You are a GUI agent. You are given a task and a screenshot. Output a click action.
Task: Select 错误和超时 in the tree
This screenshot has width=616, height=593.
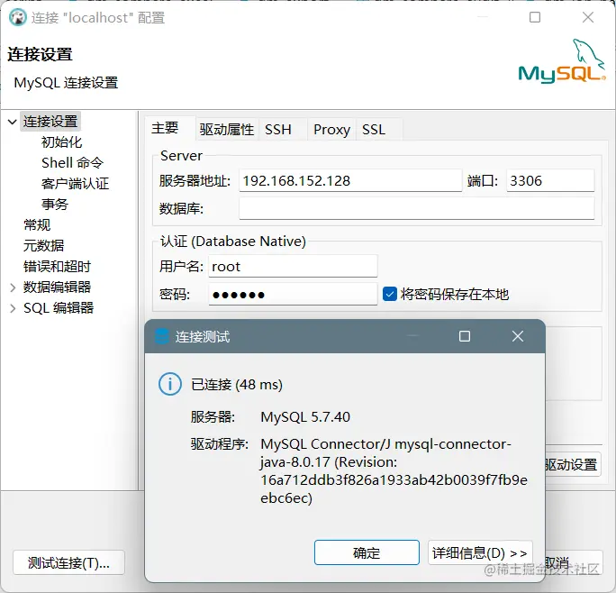coord(57,267)
